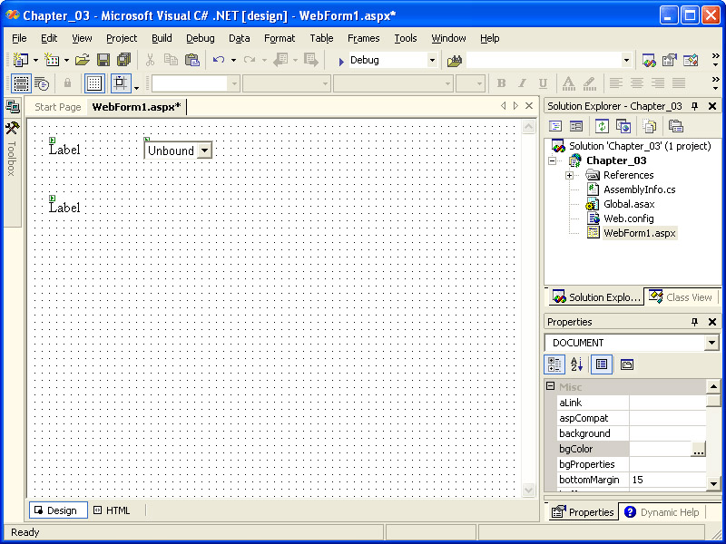Click the Save All toolbar icon
This screenshot has height=544, width=726.
pyautogui.click(x=123, y=60)
